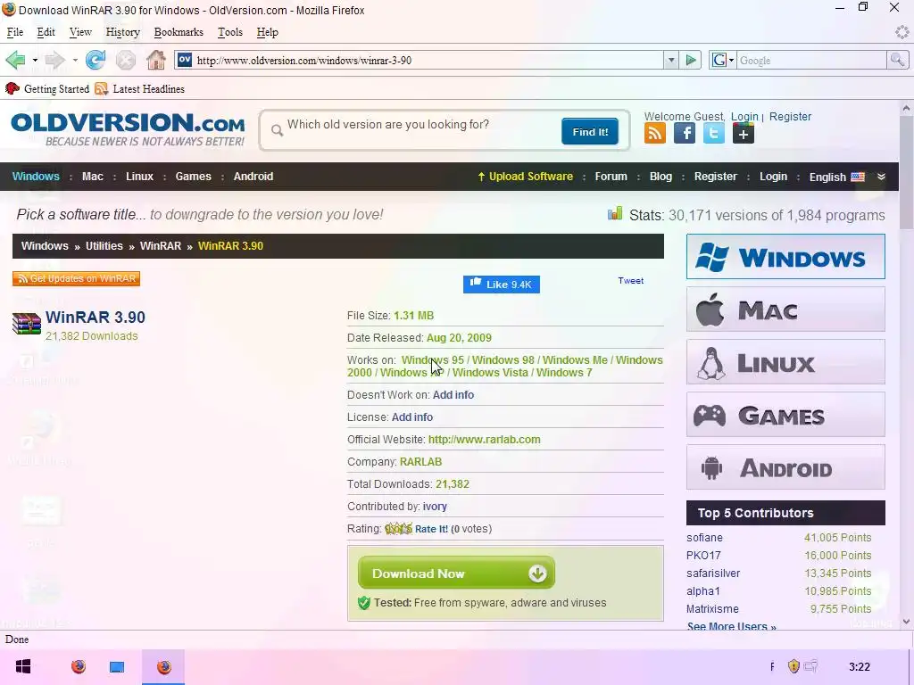The image size is (914, 685).
Task: Open the Forum nav link
Action: click(611, 177)
